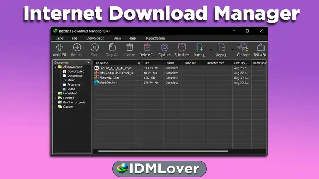Sort by Description column header

259,63
